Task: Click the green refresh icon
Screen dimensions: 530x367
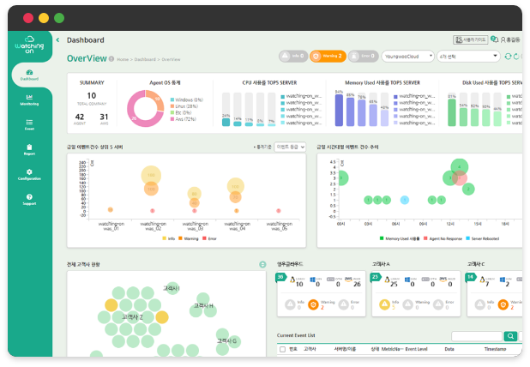Action: tap(508, 57)
